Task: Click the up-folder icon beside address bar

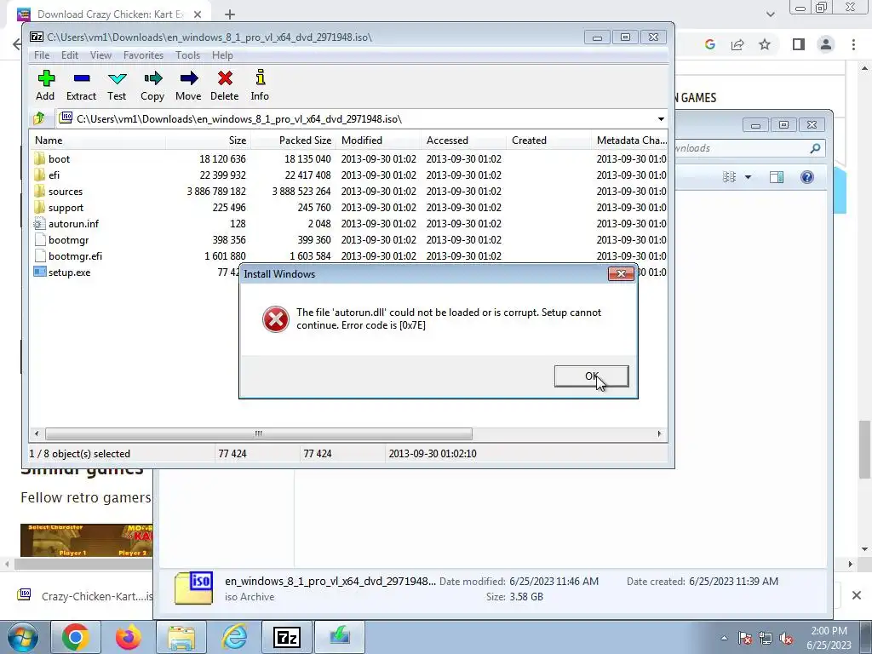Action: (39, 118)
